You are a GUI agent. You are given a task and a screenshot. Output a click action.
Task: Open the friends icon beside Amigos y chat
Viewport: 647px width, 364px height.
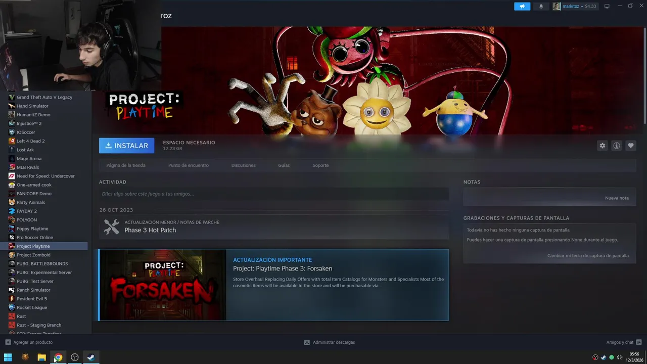pyautogui.click(x=639, y=342)
